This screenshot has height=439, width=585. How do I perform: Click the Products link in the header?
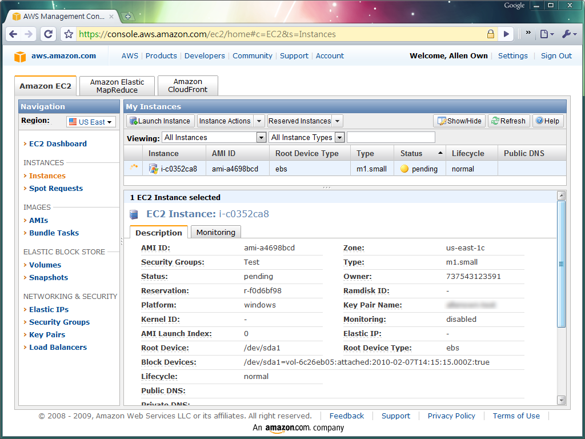click(x=161, y=55)
